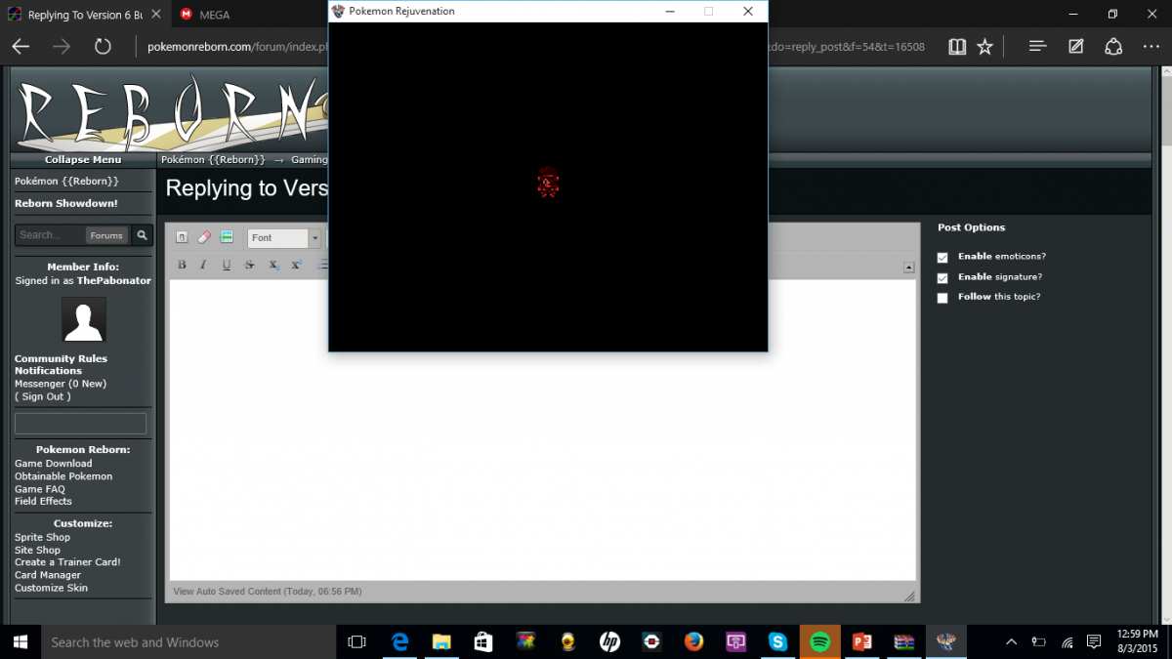Image resolution: width=1172 pixels, height=659 pixels.
Task: Open Obtainable Pokemon link
Action: pyautogui.click(x=63, y=476)
